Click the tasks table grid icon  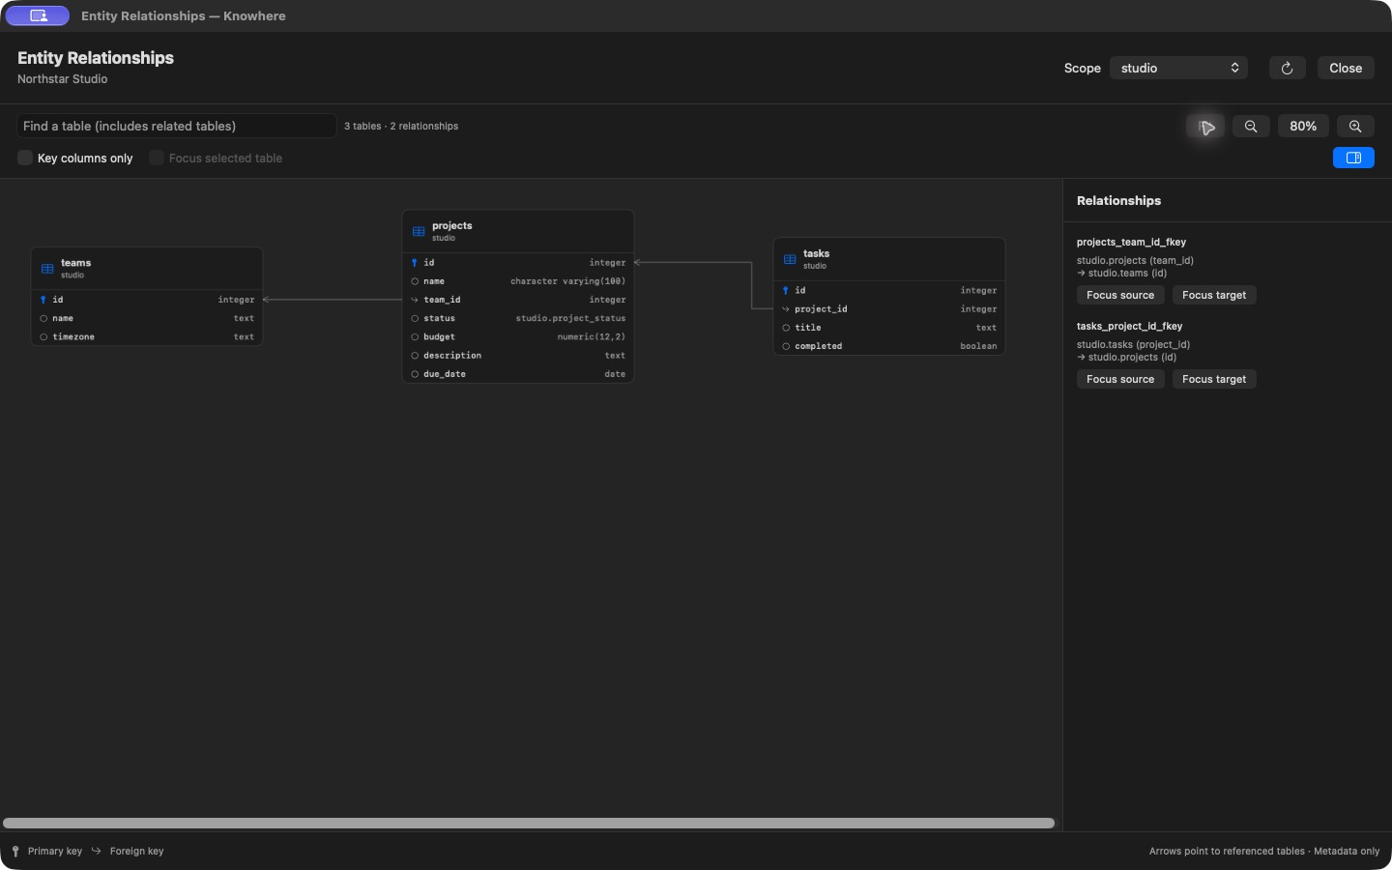point(790,259)
